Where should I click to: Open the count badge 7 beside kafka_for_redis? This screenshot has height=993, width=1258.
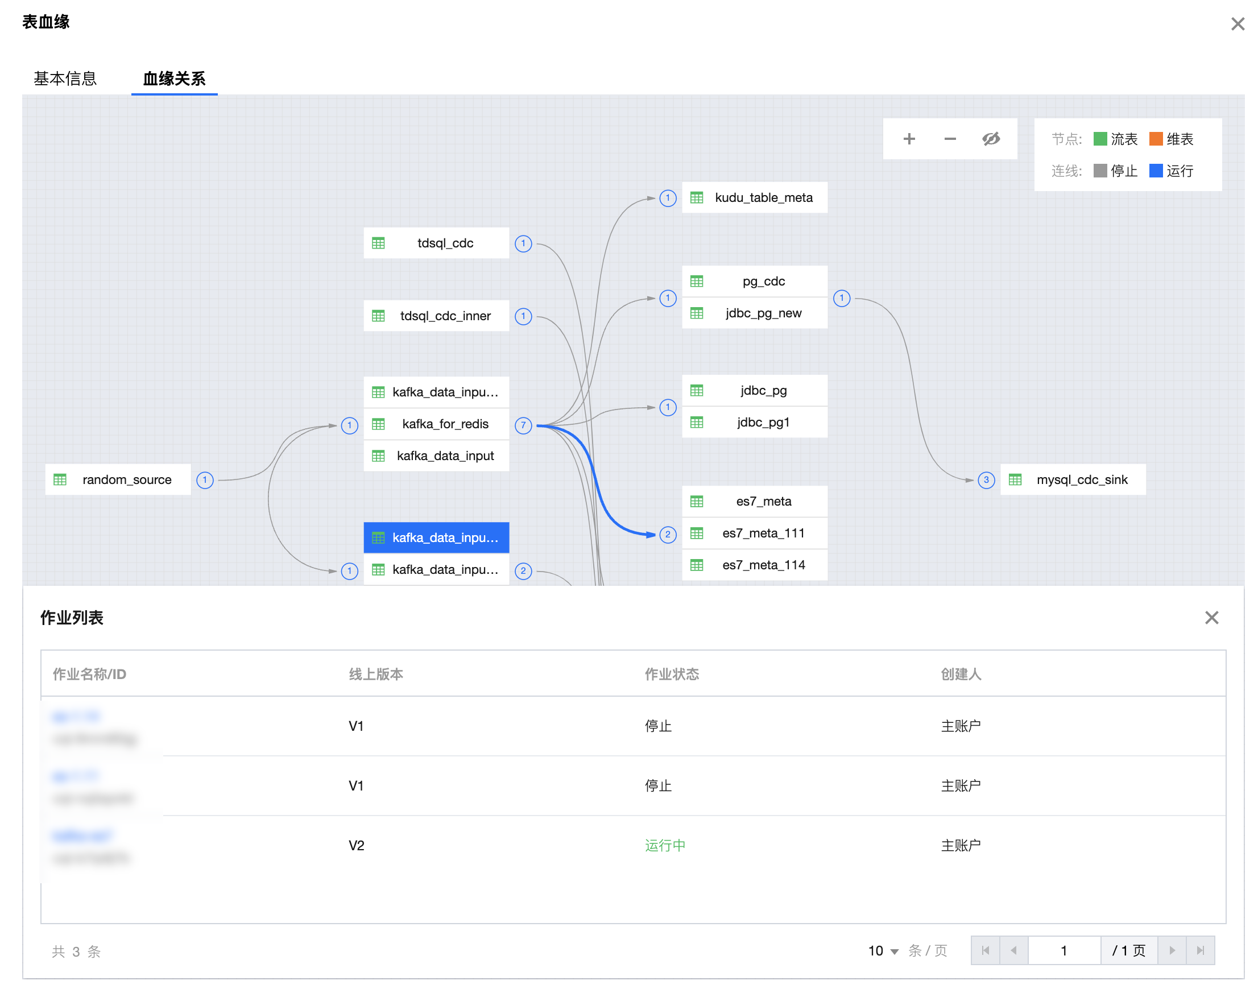[523, 425]
